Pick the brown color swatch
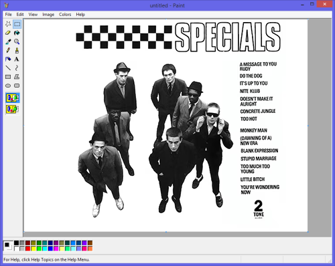335x266 pixels. click(x=90, y=243)
